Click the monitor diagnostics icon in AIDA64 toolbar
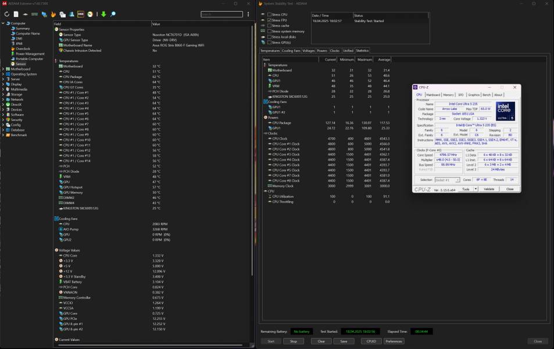Image resolution: width=554 pixels, height=349 pixels. coord(44,14)
